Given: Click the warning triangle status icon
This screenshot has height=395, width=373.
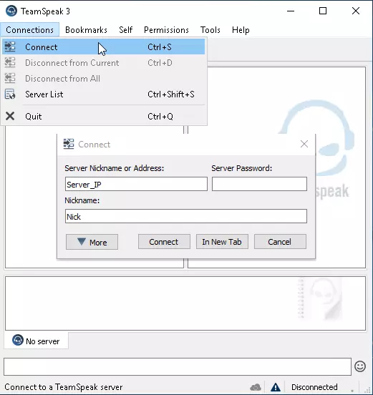Looking at the screenshot, I should (276, 387).
